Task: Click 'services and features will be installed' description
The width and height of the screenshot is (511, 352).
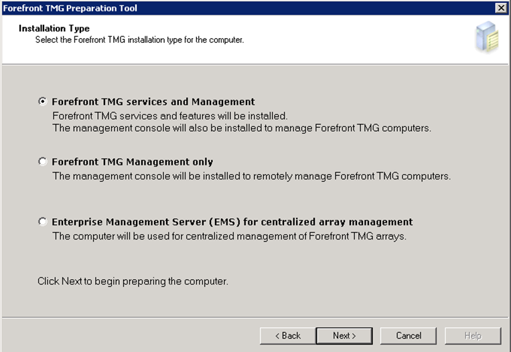Action: click(170, 116)
